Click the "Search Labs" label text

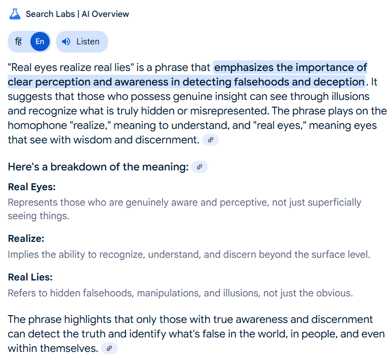point(50,14)
